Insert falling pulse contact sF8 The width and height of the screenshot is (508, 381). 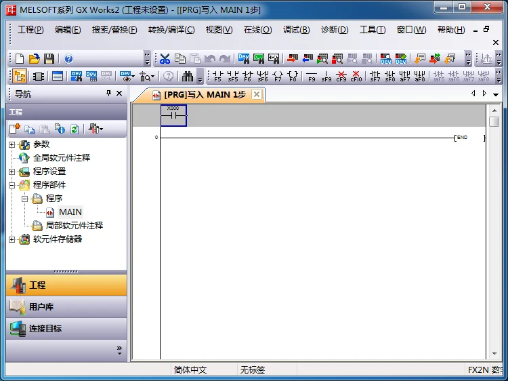click(389, 77)
